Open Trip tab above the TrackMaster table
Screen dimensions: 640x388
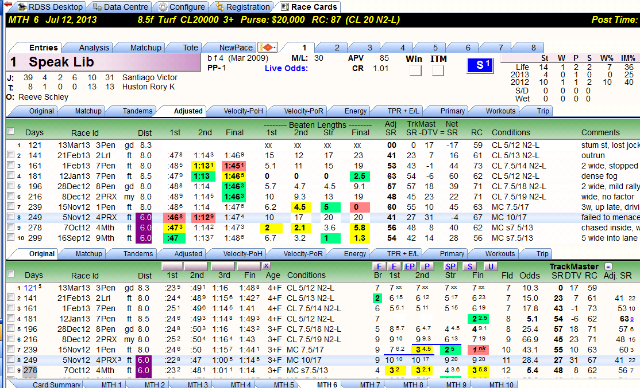click(x=542, y=254)
